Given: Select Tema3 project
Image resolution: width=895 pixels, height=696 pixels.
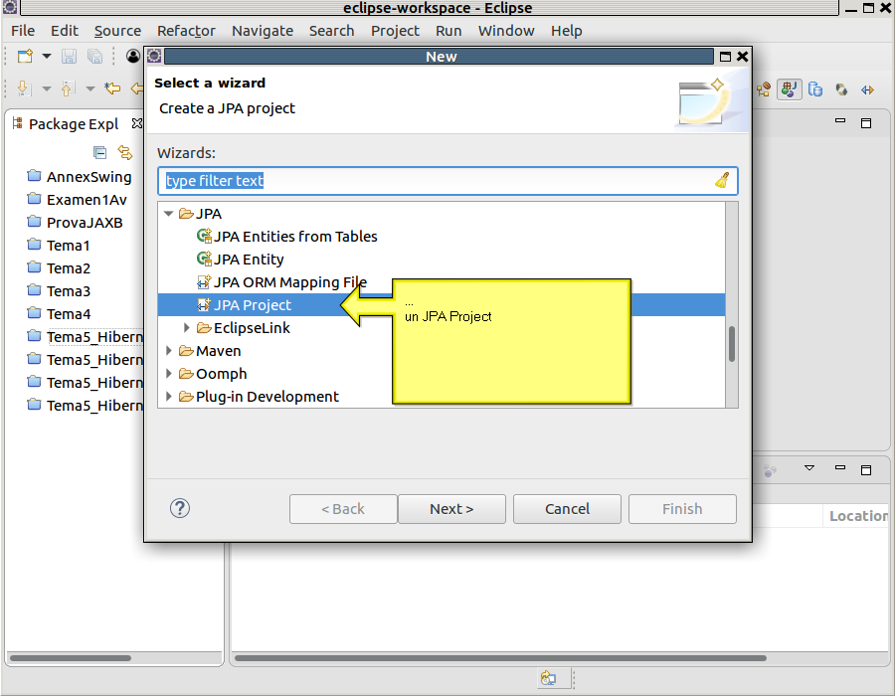Looking at the screenshot, I should (x=59, y=291).
